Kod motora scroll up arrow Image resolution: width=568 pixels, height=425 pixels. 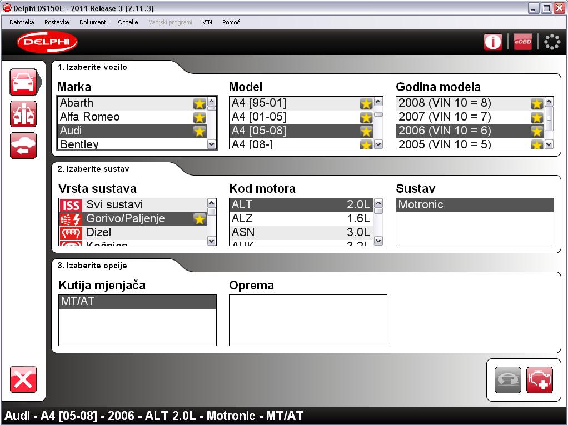coord(378,203)
